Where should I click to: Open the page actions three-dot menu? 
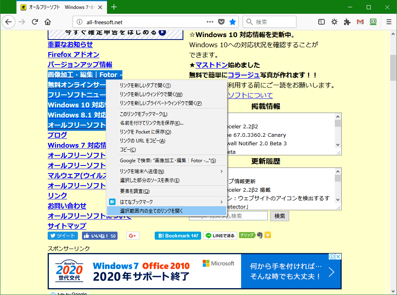210,22
